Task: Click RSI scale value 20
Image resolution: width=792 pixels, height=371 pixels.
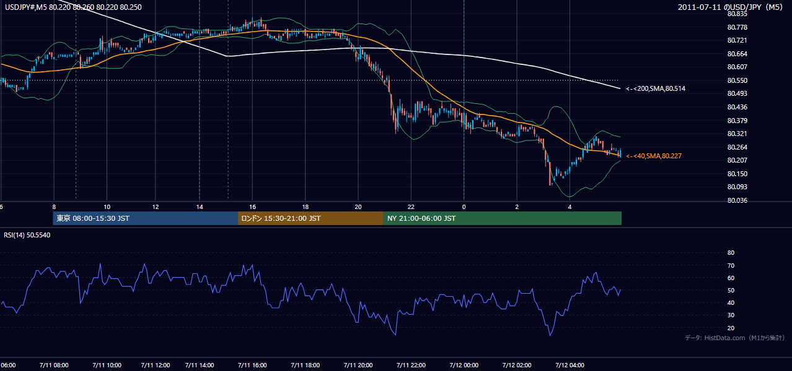Action: [x=731, y=328]
